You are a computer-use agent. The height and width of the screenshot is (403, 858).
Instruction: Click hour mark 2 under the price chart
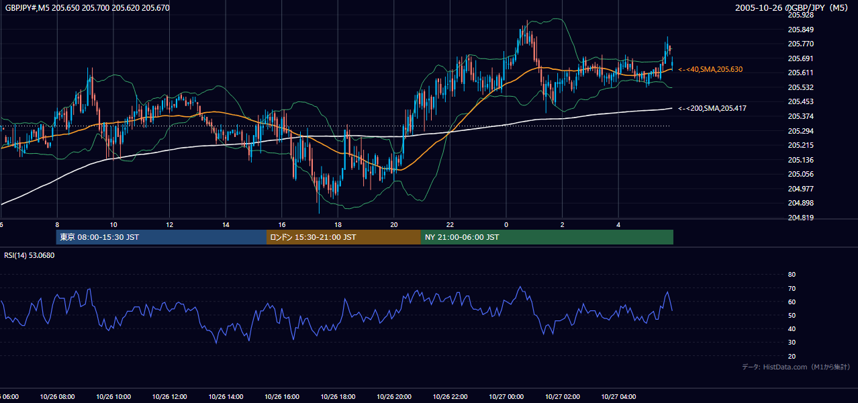(x=563, y=224)
